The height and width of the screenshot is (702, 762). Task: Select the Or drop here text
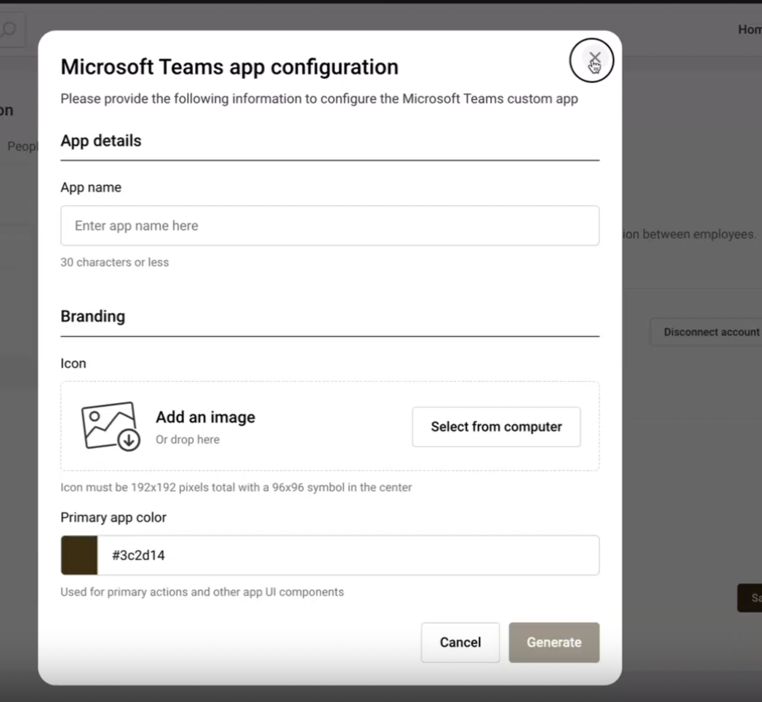pos(188,440)
